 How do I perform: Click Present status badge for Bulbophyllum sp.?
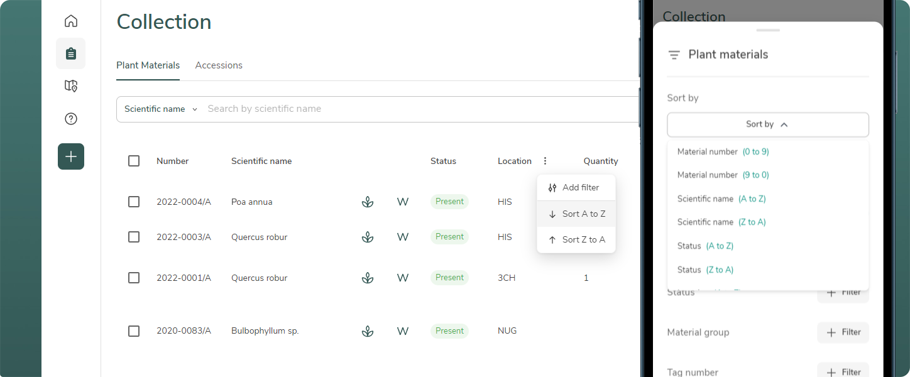pos(449,331)
